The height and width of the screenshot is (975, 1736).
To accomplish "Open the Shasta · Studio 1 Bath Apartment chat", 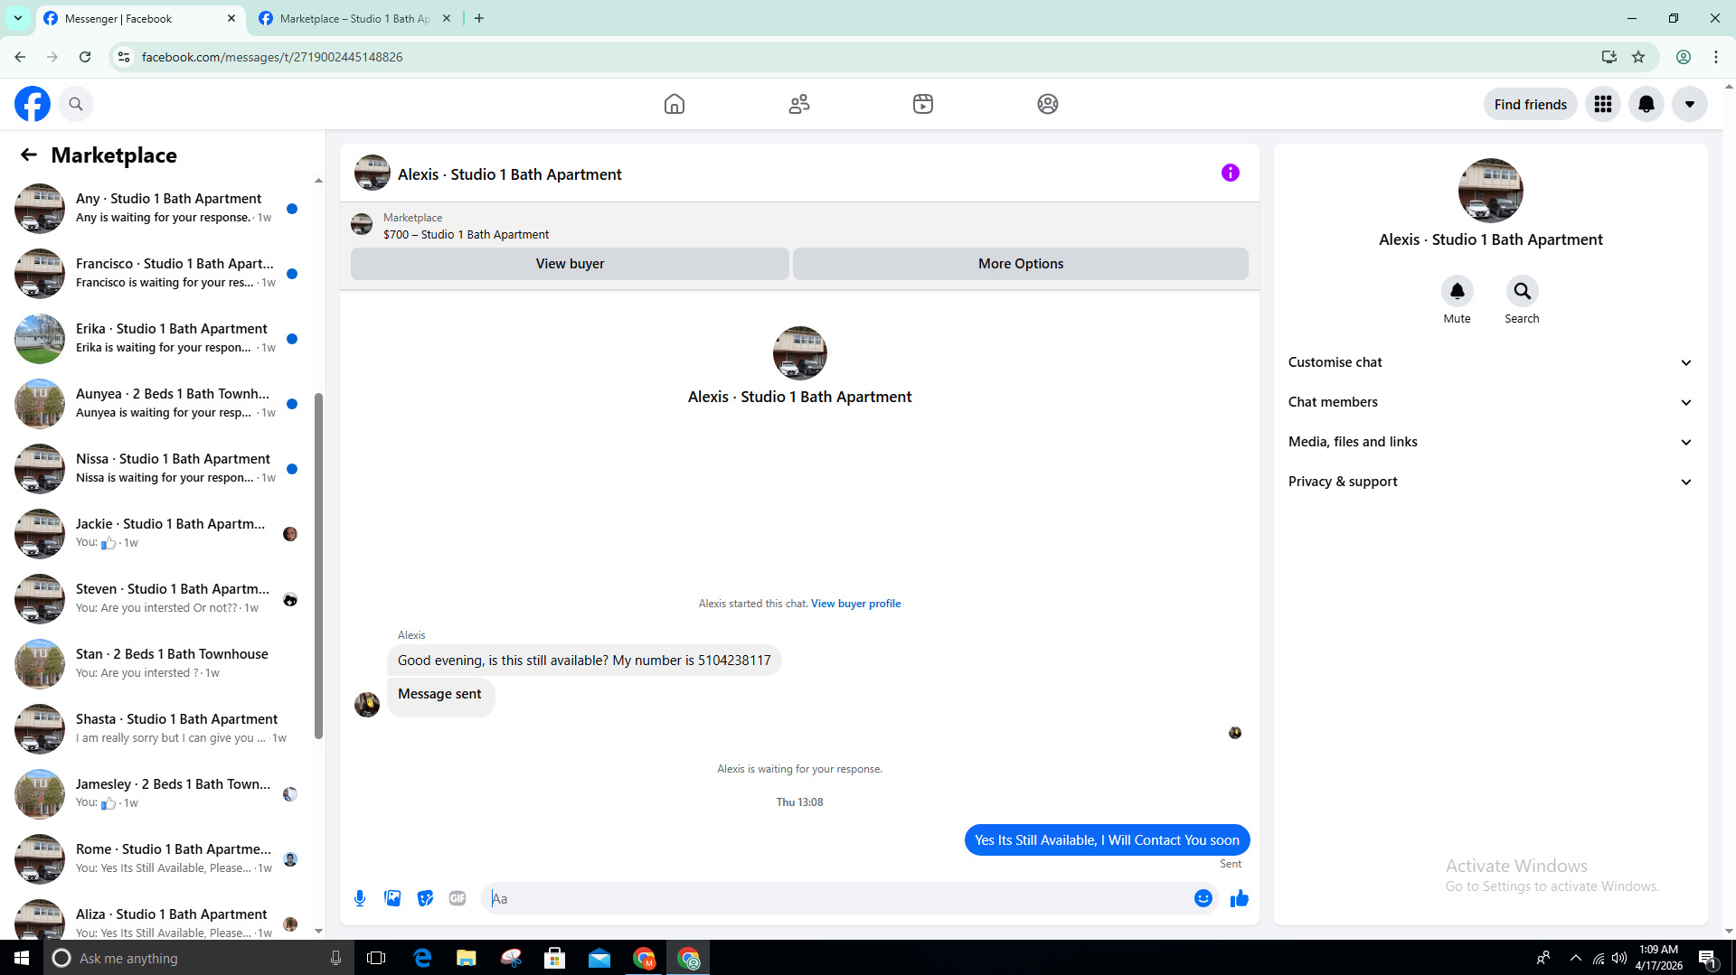I will [158, 728].
